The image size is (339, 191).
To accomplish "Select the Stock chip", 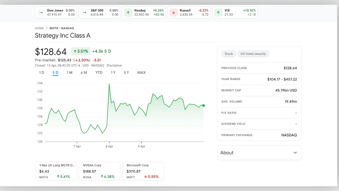I will [x=229, y=54].
